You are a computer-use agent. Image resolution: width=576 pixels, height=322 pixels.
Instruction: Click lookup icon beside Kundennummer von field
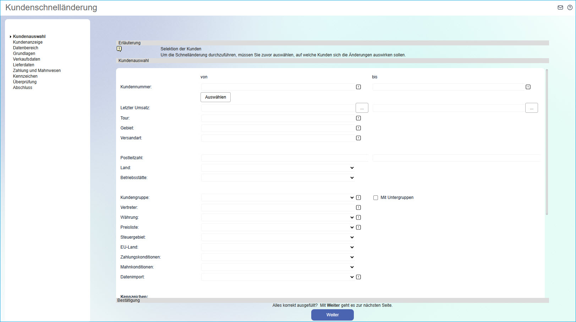coord(358,87)
